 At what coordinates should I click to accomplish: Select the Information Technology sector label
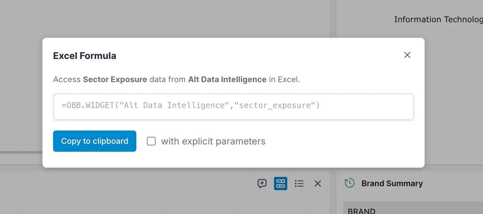tap(438, 19)
